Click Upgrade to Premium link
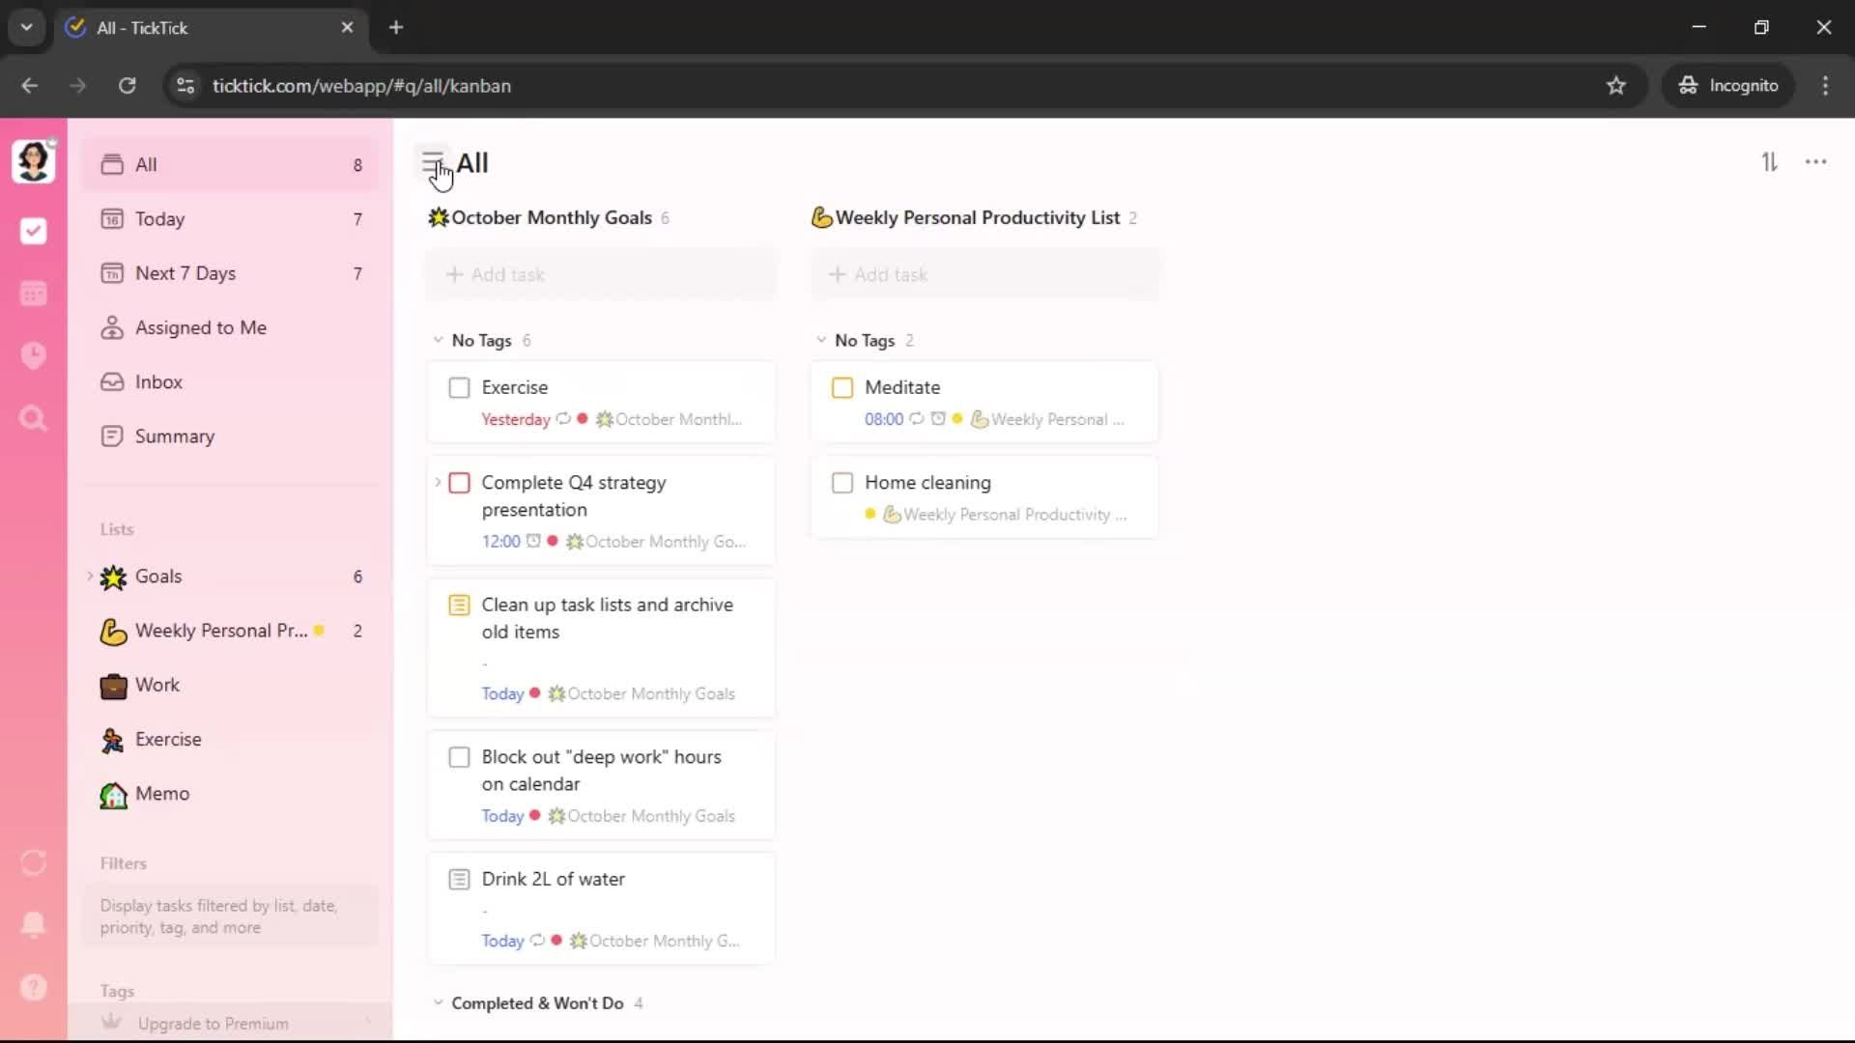Screen dimensions: 1855x1043 tap(213, 1024)
